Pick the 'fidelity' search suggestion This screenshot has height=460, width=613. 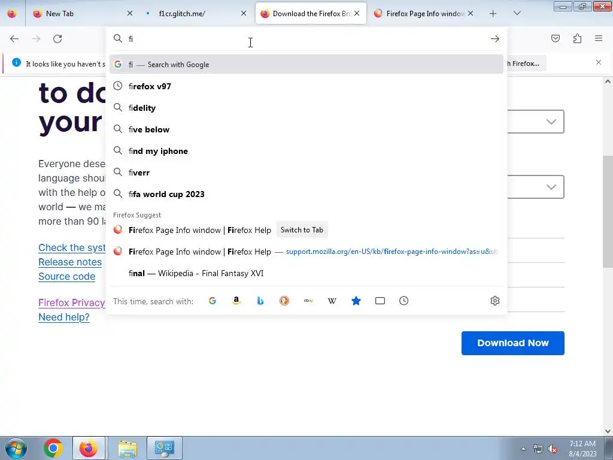[306, 108]
